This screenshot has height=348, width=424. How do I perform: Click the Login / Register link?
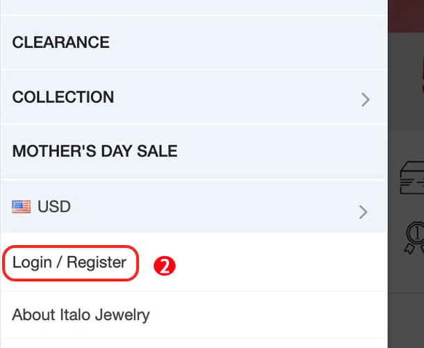coord(70,262)
